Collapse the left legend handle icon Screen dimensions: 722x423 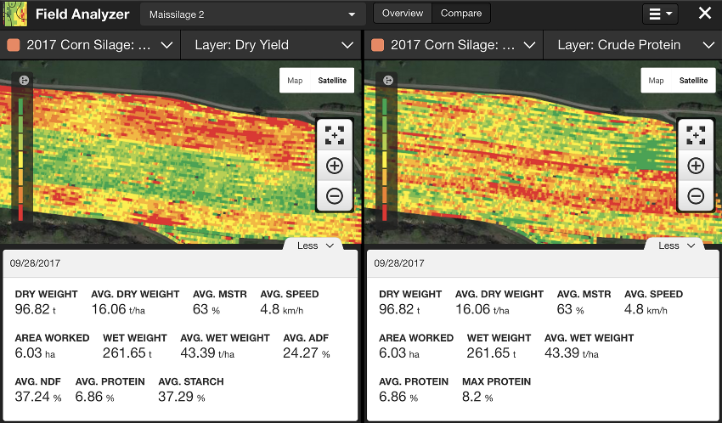(x=24, y=81)
